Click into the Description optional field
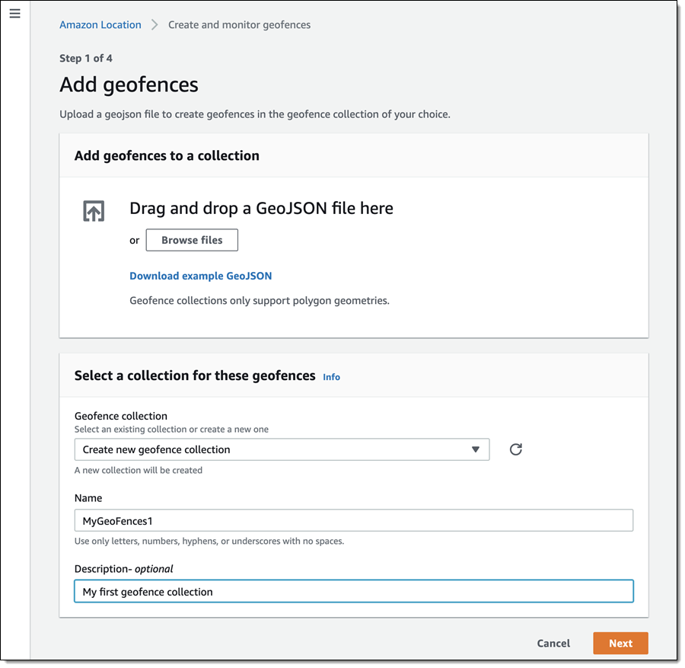This screenshot has width=685, height=668. (354, 592)
